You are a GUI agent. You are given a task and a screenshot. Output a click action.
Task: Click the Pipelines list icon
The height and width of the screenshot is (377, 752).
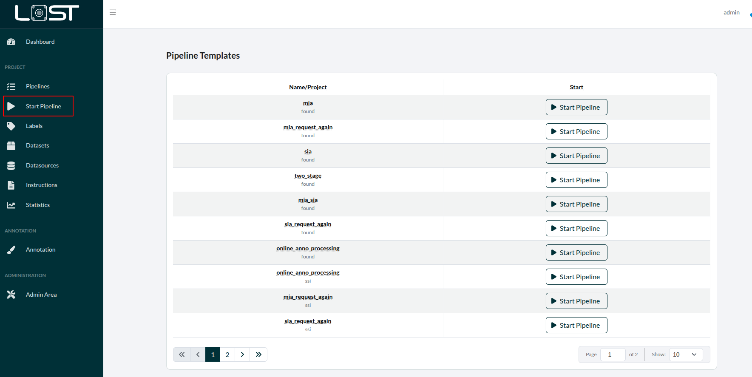pos(11,87)
